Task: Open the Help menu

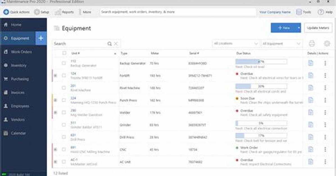Action: pos(325,12)
